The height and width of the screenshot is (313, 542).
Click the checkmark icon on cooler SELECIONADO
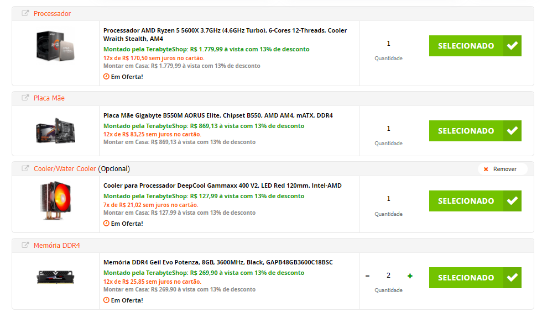(512, 201)
